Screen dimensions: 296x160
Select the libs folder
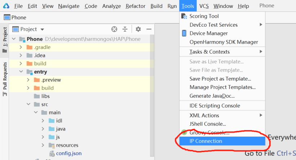tap(45, 96)
